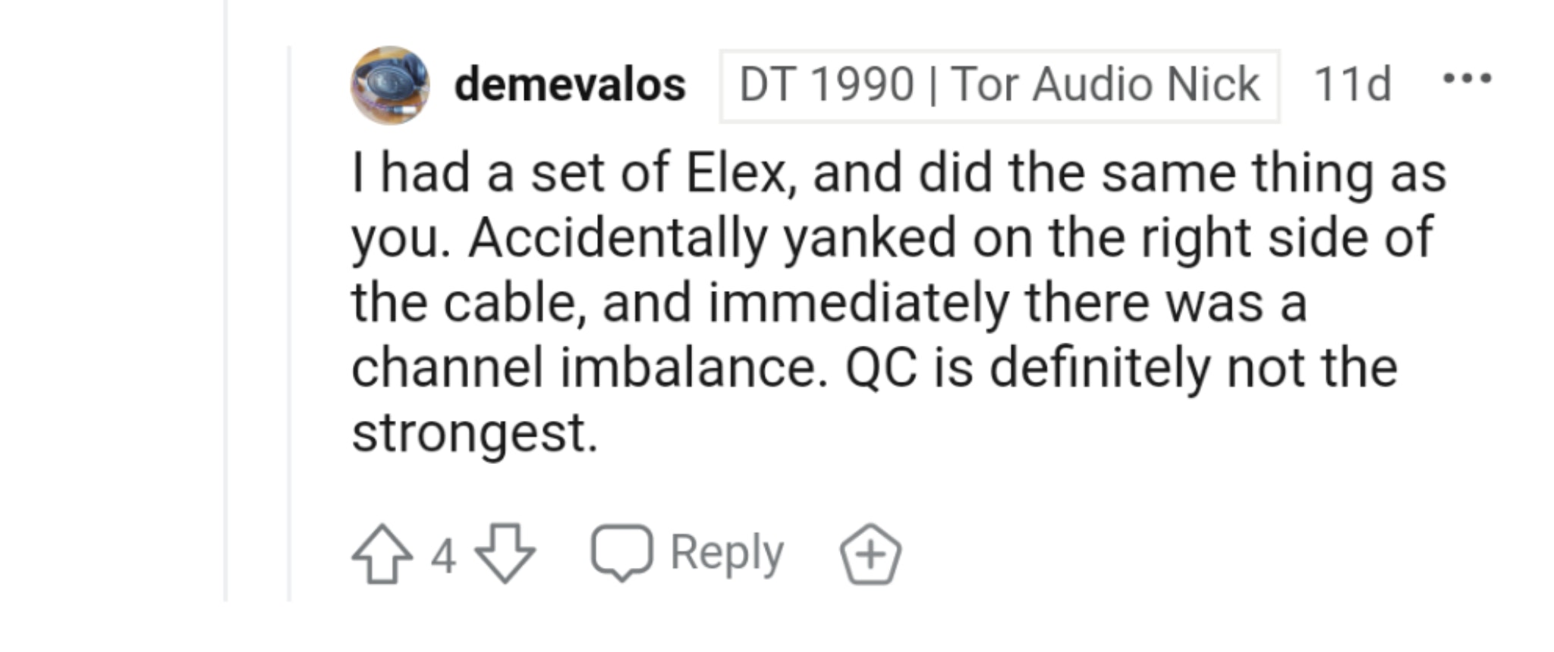Click the word immediately in the comment
This screenshot has height=652, width=1554.
(858, 303)
